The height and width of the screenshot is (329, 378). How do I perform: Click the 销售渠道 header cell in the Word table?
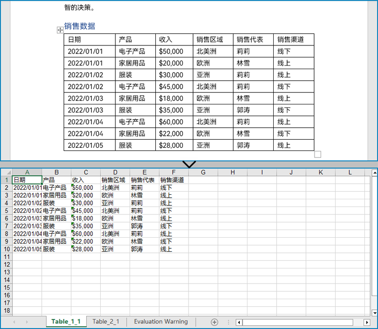tap(294, 39)
